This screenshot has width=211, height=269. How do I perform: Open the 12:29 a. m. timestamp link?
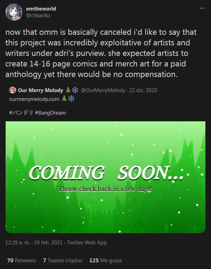(34, 243)
